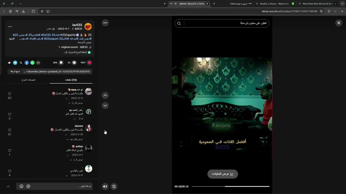Open a new browser tab
Screen dimensions: 346x194
pyautogui.click(x=165, y=4)
